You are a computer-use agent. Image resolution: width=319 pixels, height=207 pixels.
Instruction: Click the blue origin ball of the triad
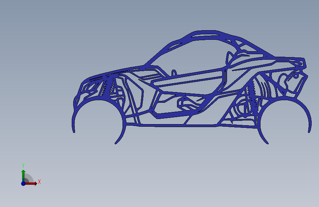click(x=24, y=183)
